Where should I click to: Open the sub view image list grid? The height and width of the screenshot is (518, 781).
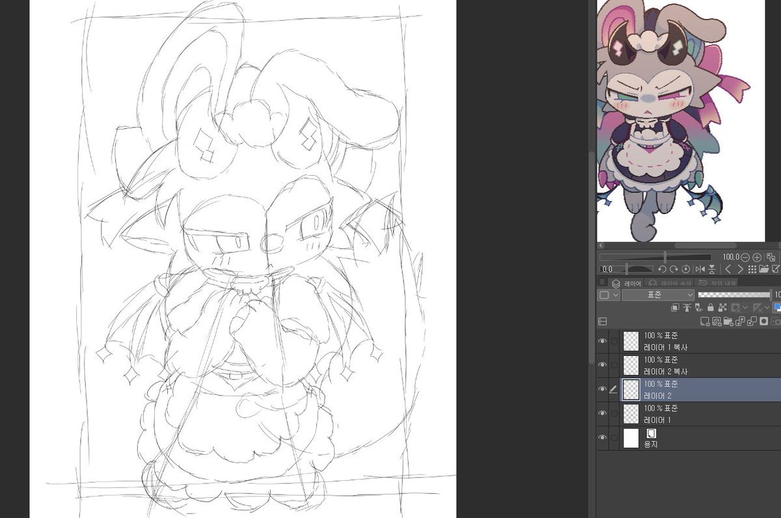pyautogui.click(x=752, y=269)
